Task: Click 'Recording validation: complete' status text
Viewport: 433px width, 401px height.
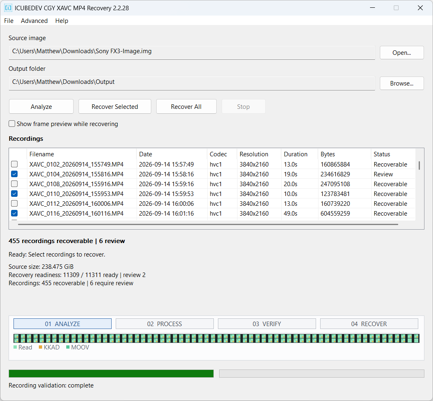Action: [51, 385]
